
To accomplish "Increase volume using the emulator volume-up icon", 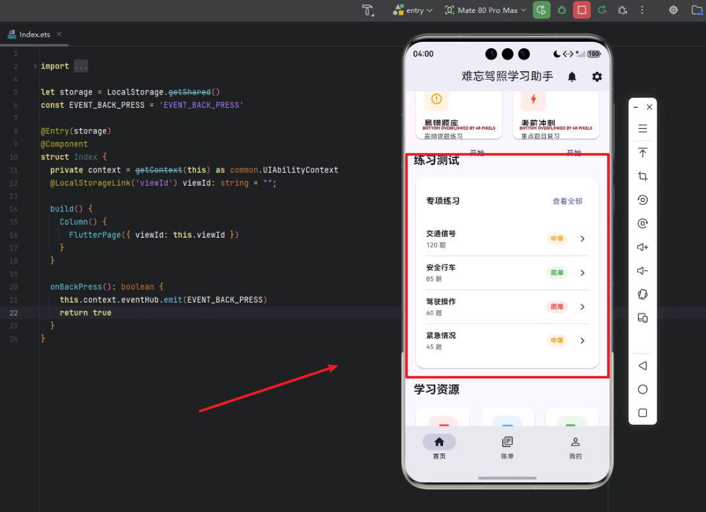I will pyautogui.click(x=642, y=247).
